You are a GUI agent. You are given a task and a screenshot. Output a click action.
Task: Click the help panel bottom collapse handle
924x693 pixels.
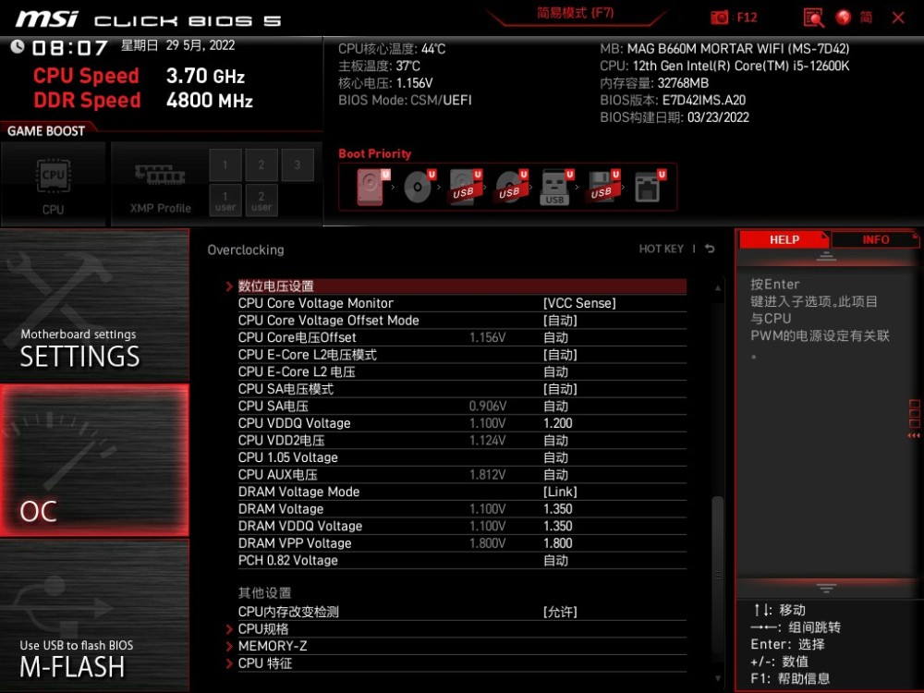click(x=826, y=588)
